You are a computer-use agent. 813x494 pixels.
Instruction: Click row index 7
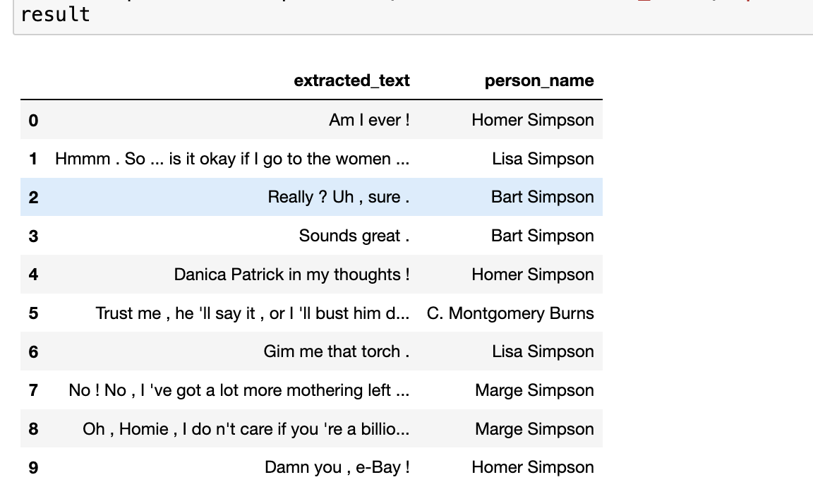33,391
